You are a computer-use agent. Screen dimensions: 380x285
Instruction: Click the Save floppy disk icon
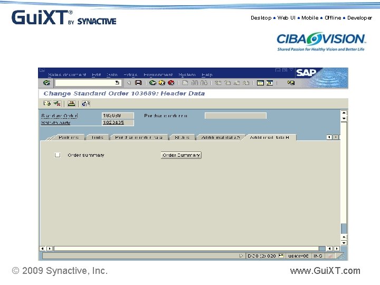click(138, 83)
